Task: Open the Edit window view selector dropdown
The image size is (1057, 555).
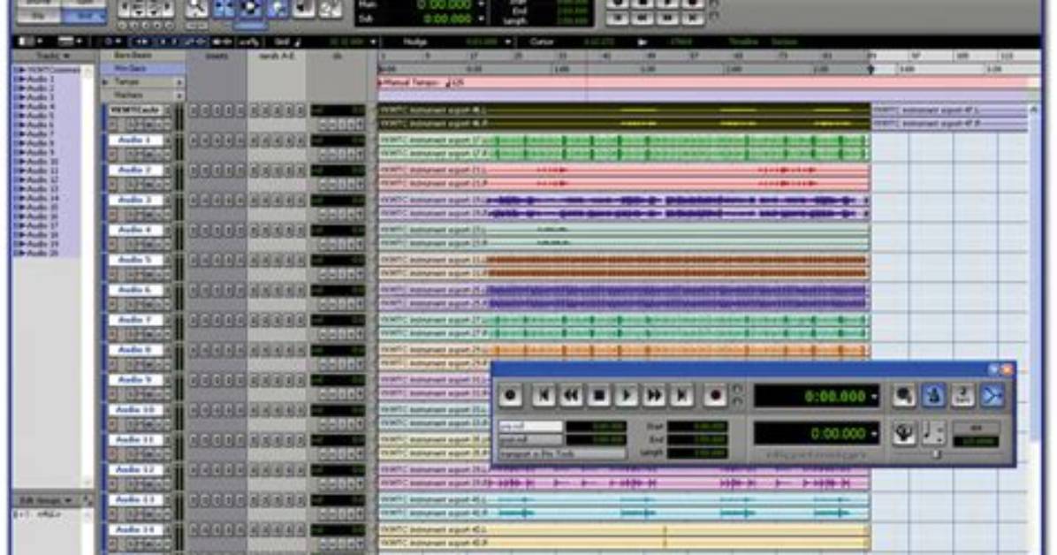Action: pos(28,42)
